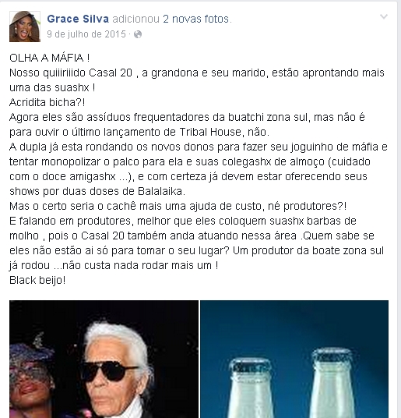Open photo of white-haired man in sunglasses

pos(104,359)
